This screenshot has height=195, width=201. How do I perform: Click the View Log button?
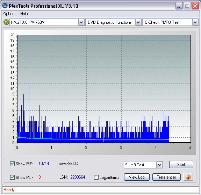(x=137, y=177)
